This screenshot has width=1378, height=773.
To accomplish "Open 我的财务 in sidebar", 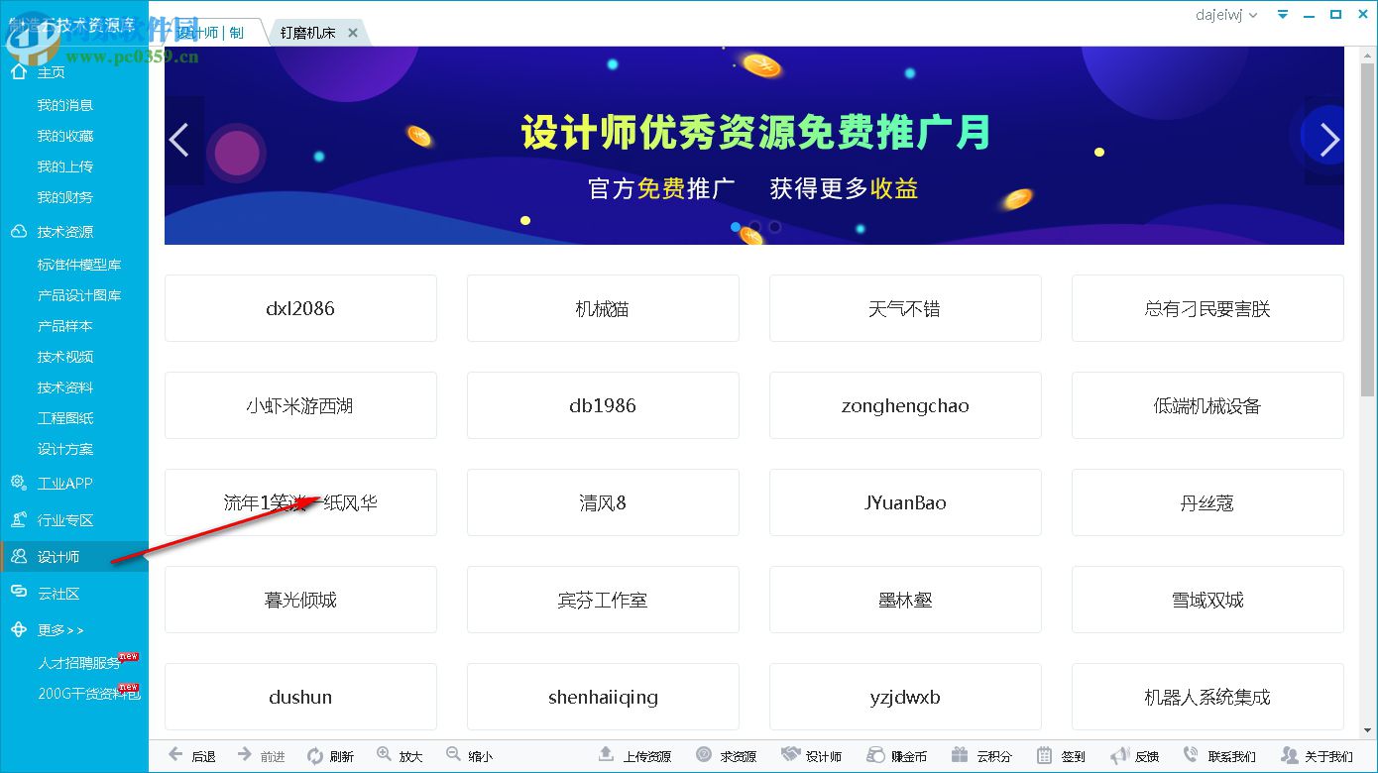I will (65, 197).
